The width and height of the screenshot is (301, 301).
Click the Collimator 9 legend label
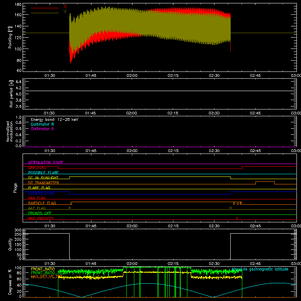[42, 129]
